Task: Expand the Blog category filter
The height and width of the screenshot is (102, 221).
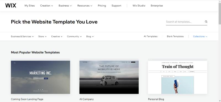Action: (90, 36)
